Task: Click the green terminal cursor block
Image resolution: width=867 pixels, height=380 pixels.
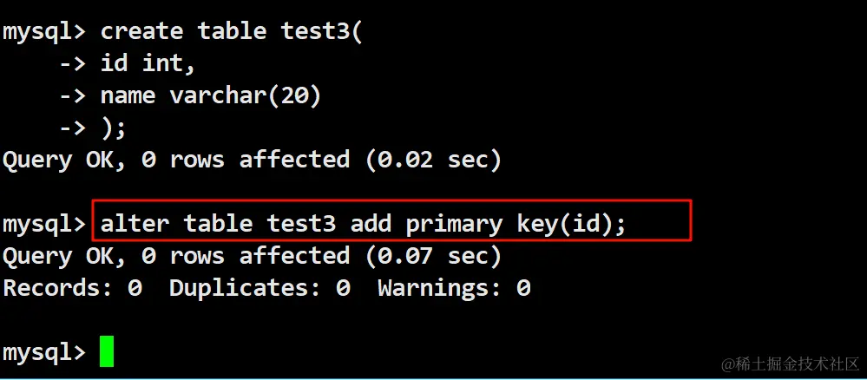Action: (x=106, y=351)
